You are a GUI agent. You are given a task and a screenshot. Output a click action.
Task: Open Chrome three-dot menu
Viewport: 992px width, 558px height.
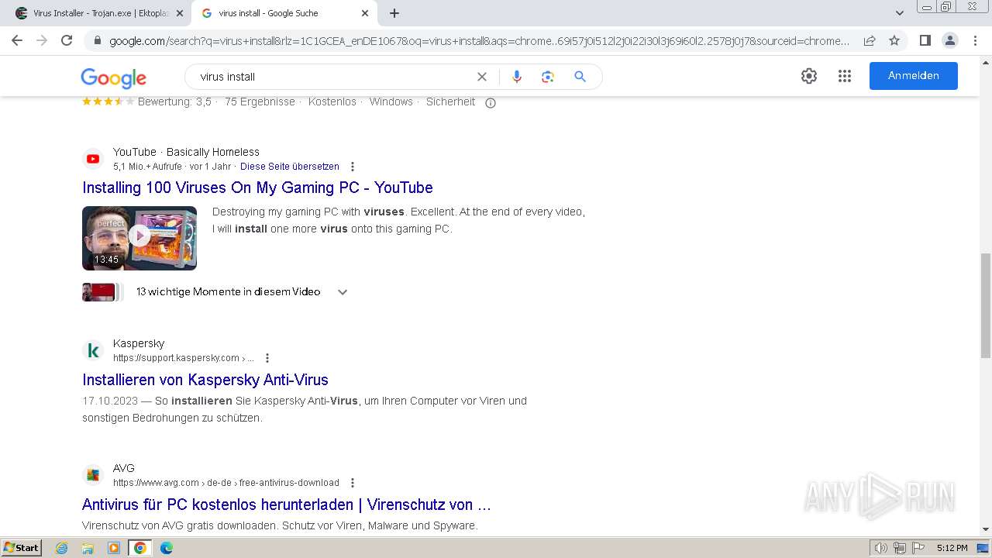(x=975, y=40)
